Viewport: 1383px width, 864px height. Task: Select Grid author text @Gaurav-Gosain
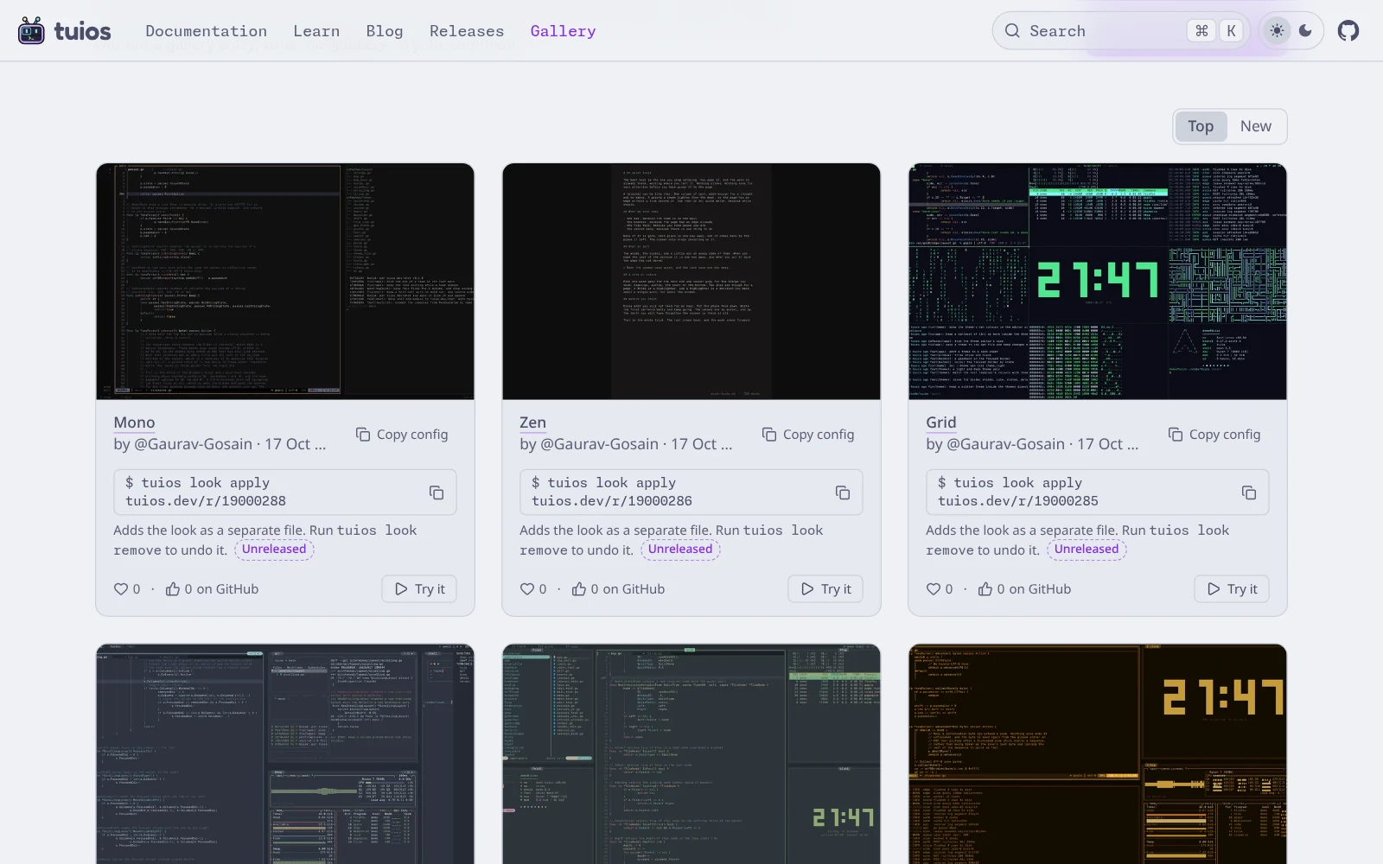pos(1005,444)
